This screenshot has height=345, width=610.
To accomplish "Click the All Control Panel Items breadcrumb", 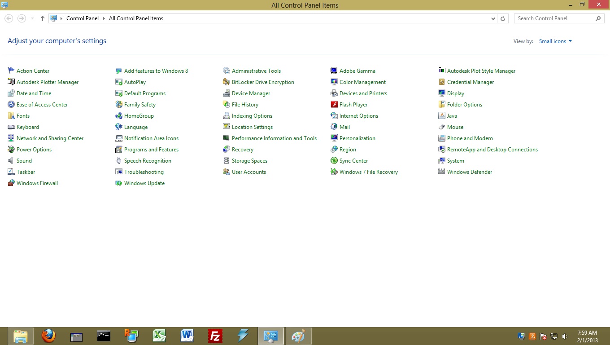I will 136,18.
